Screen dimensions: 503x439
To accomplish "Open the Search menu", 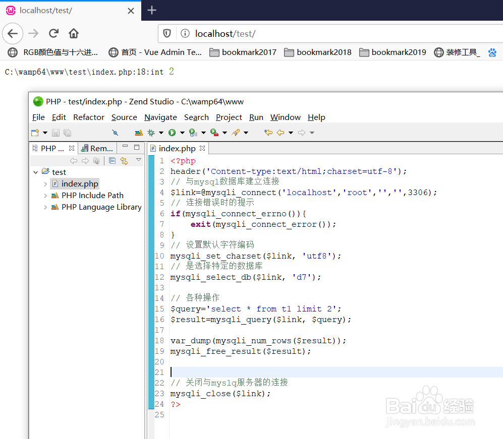I will (x=196, y=117).
